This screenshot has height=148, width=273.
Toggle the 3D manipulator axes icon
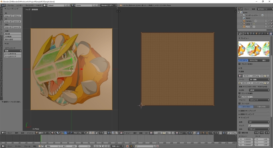click(x=63, y=133)
